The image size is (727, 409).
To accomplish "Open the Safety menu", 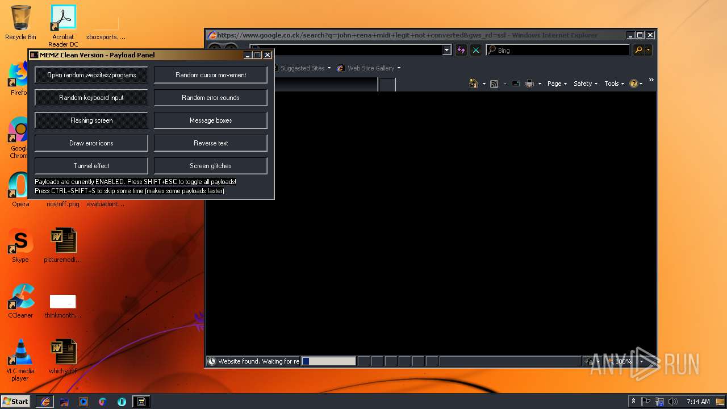I will pyautogui.click(x=586, y=84).
